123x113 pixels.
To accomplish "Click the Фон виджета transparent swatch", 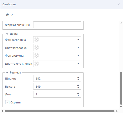I will (x=36, y=56).
